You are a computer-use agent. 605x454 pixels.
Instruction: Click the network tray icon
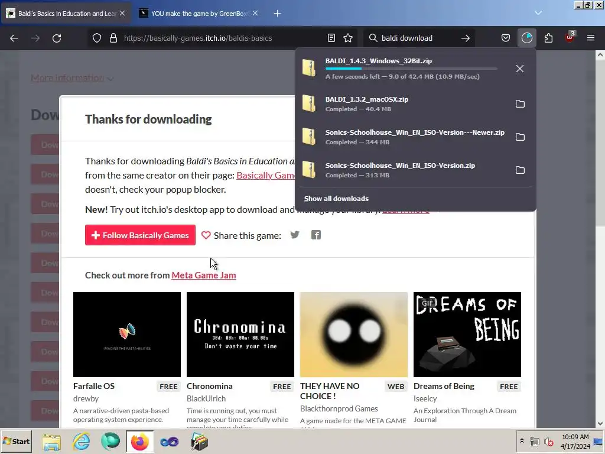point(534,441)
